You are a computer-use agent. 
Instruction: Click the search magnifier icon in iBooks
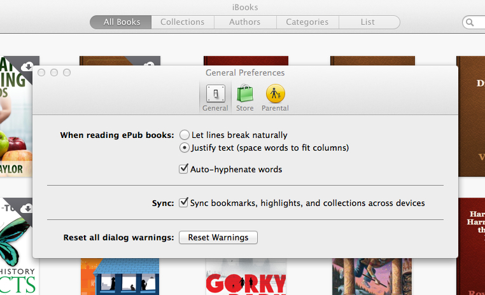tap(470, 22)
